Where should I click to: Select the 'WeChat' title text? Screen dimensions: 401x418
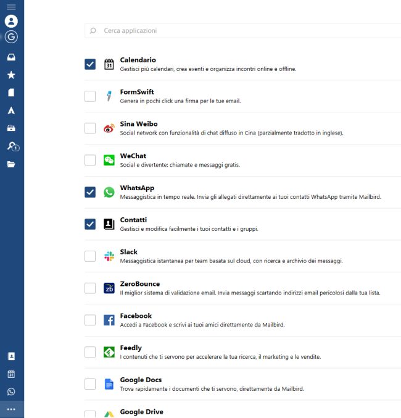point(133,156)
